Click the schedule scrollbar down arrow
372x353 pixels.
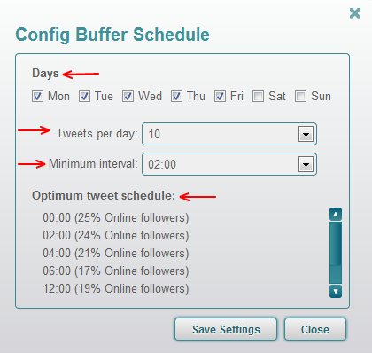click(x=336, y=291)
